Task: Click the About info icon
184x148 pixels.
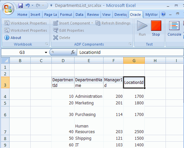Action: click(7, 38)
